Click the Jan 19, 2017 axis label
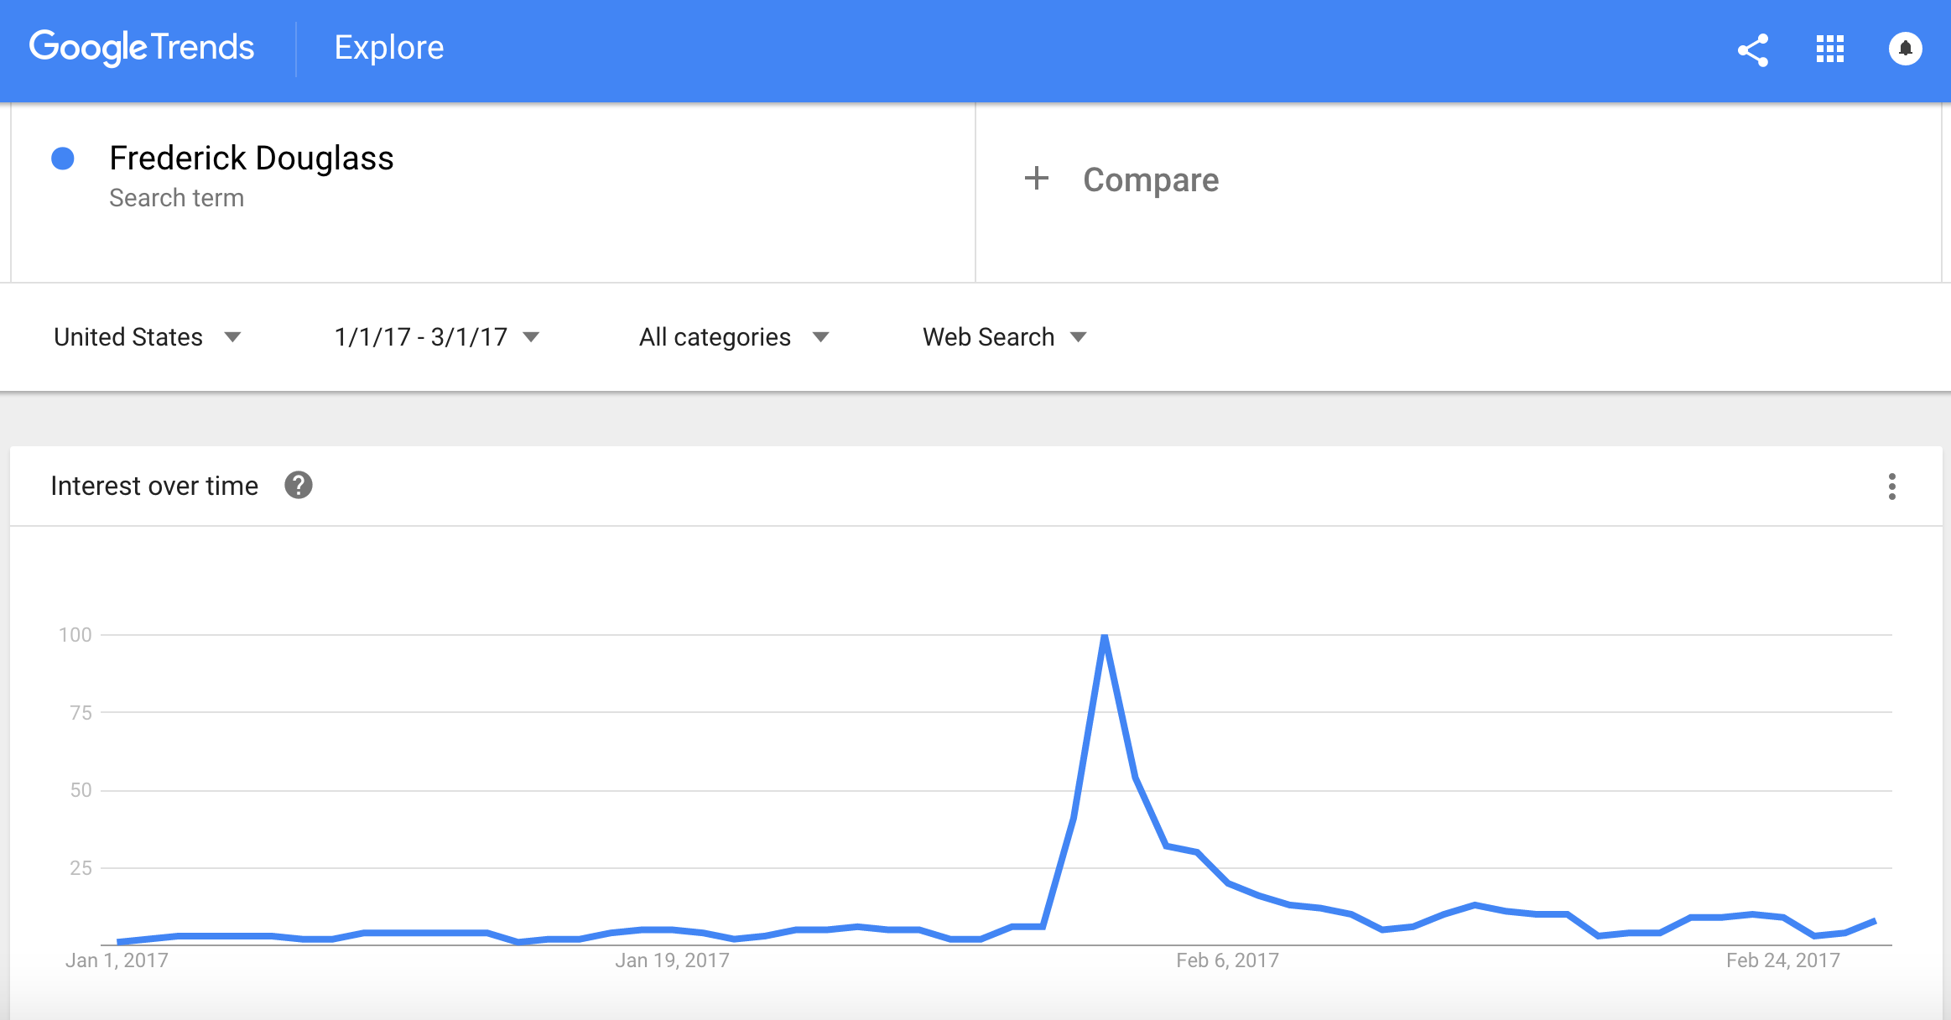Image resolution: width=1951 pixels, height=1020 pixels. point(672,960)
